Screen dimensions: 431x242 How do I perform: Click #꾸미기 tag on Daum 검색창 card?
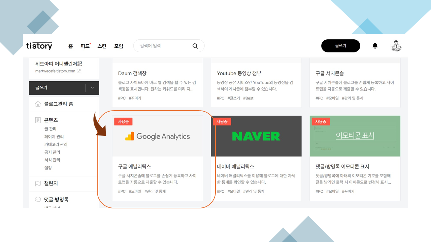pos(135,98)
